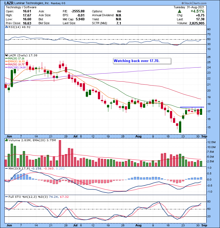The width and height of the screenshot is (220, 228).
Task: Click the 'Technology / Software' sector text
Action: (x=21, y=7)
